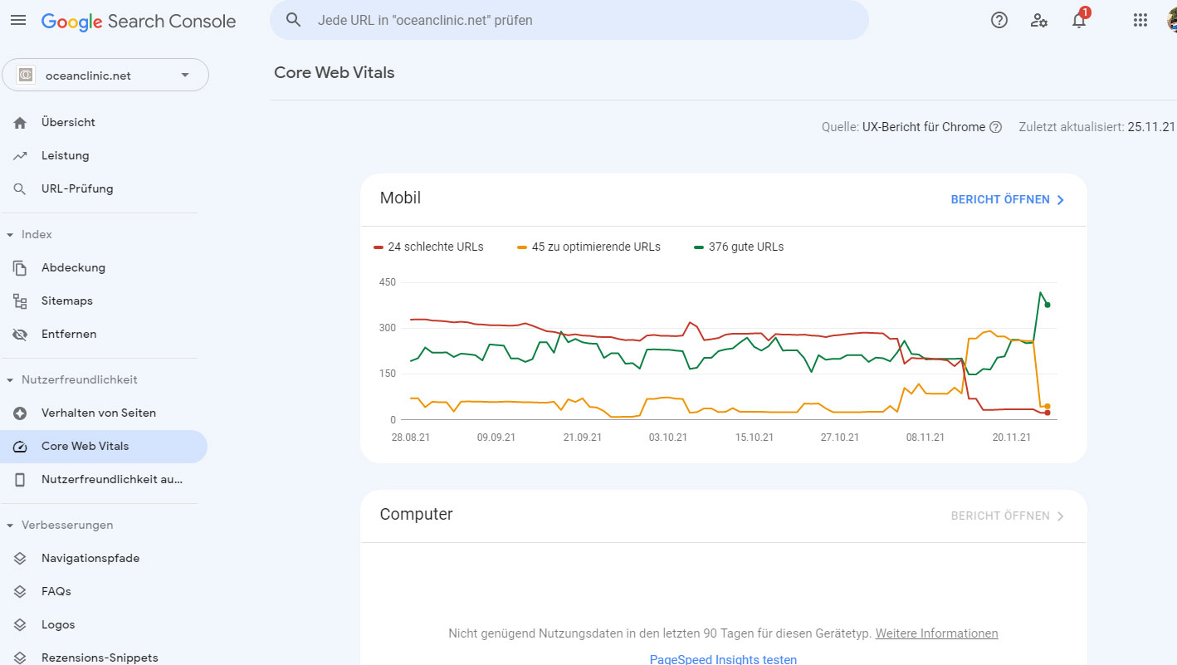Click the Abdeckung pages icon

pos(20,267)
